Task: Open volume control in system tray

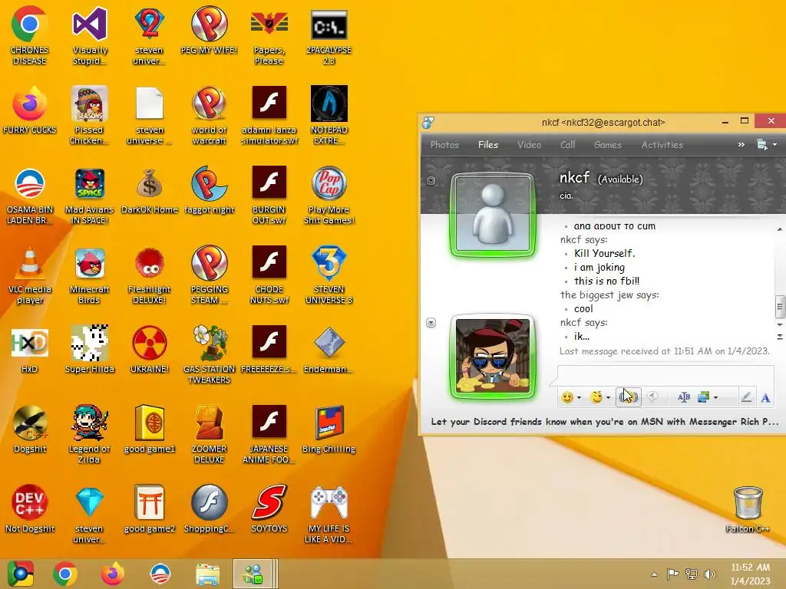Action: 709,574
